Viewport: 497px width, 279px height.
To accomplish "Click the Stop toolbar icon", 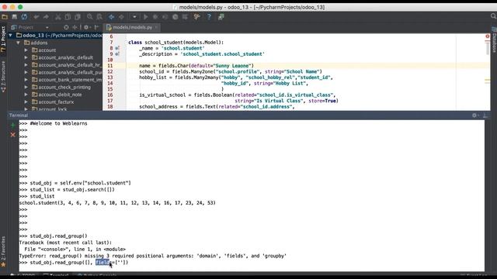I will 176,17.
